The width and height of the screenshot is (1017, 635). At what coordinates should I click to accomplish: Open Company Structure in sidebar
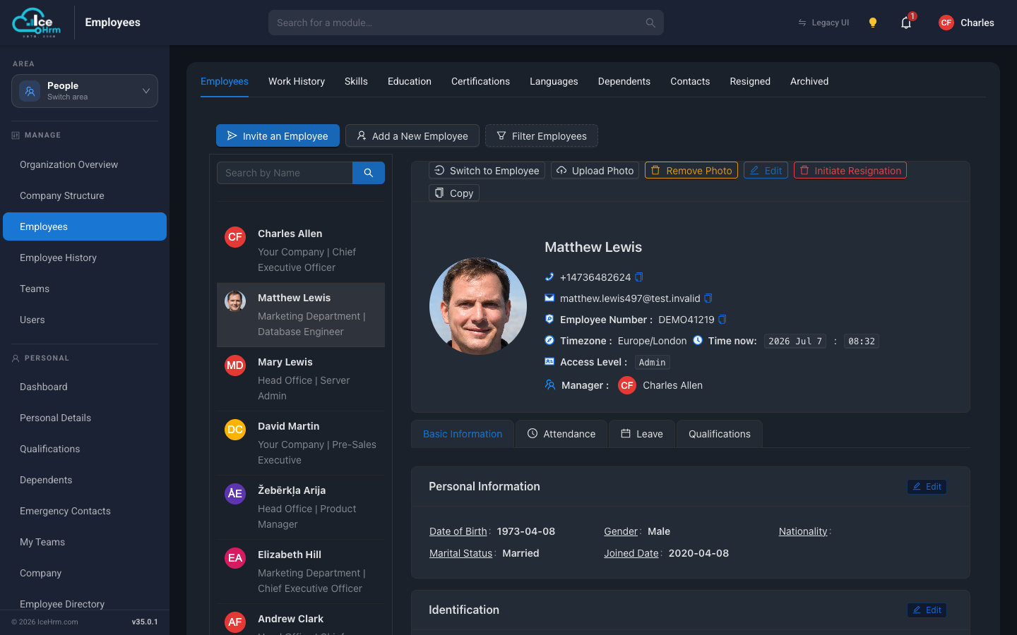pyautogui.click(x=85, y=195)
